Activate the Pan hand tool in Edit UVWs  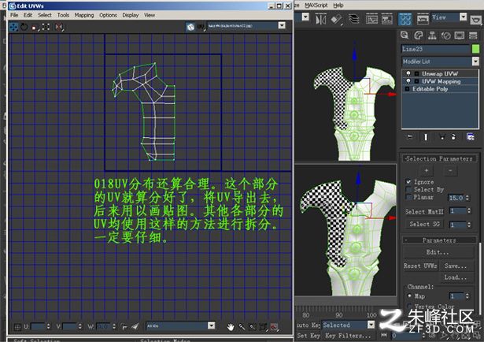(x=231, y=327)
